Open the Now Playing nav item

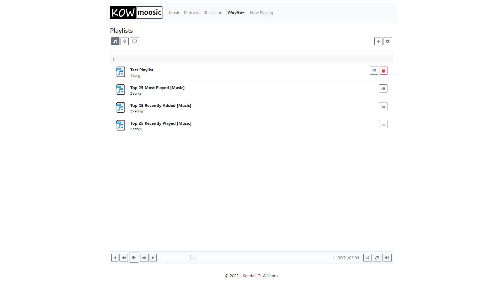pyautogui.click(x=261, y=13)
